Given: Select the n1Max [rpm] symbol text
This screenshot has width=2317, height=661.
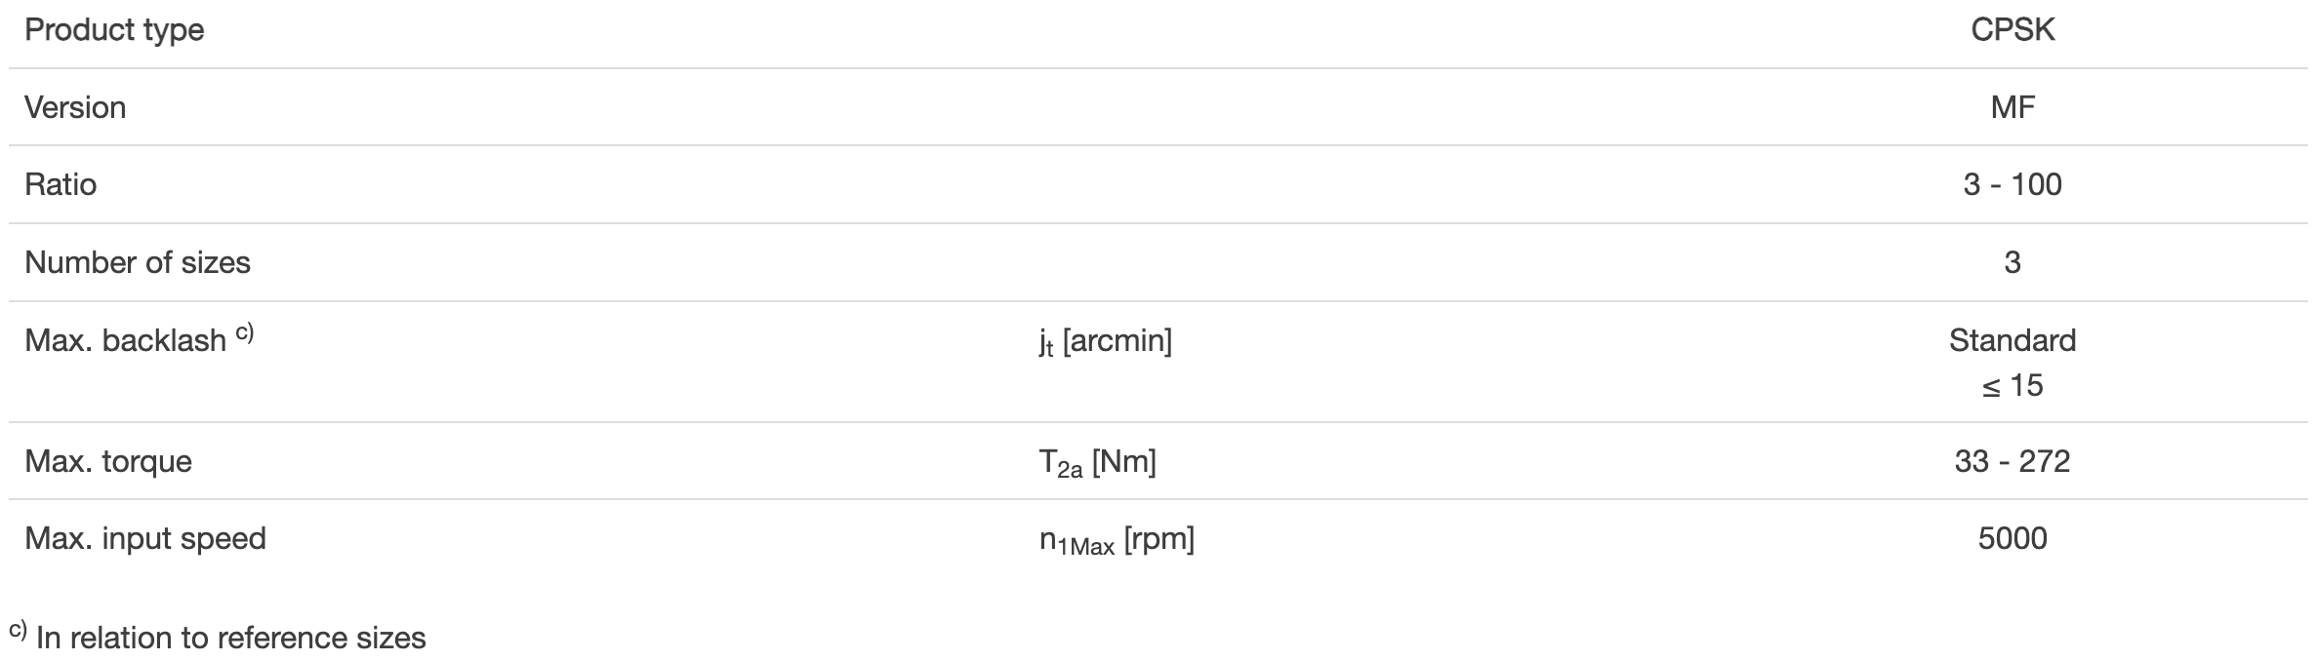Looking at the screenshot, I should click(x=1117, y=540).
